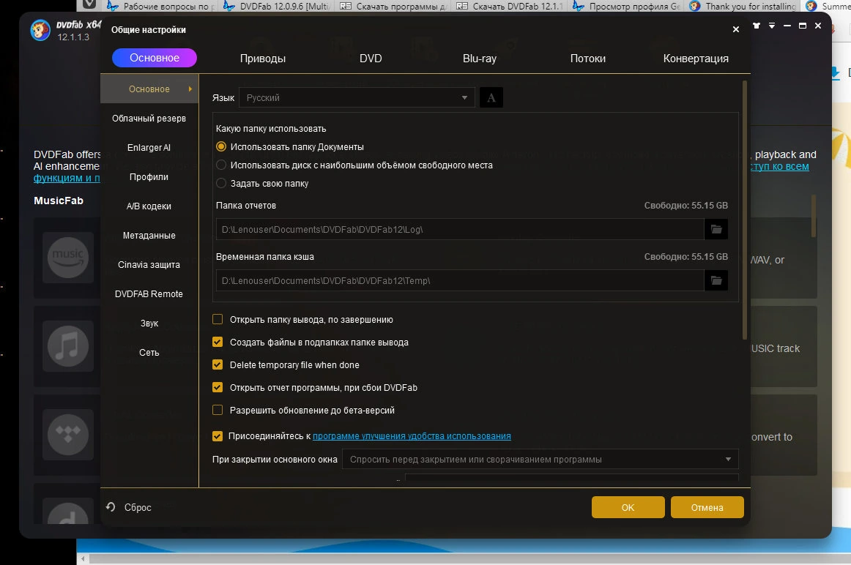Open 'При закрытии основного окна' dropdown
Viewport: 851px width, 565px height.
click(x=540, y=460)
